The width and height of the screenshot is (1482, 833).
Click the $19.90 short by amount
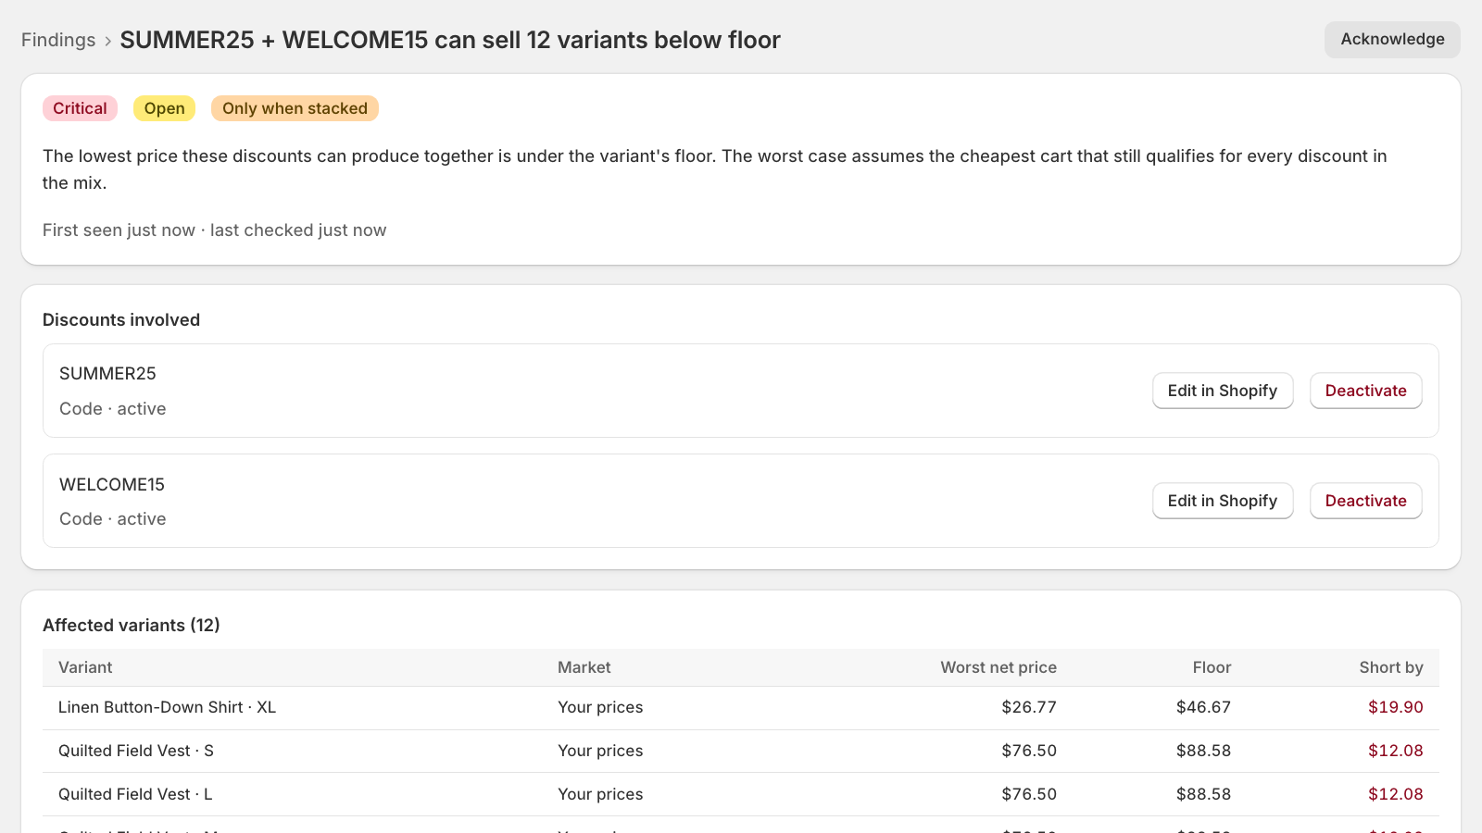pos(1396,707)
